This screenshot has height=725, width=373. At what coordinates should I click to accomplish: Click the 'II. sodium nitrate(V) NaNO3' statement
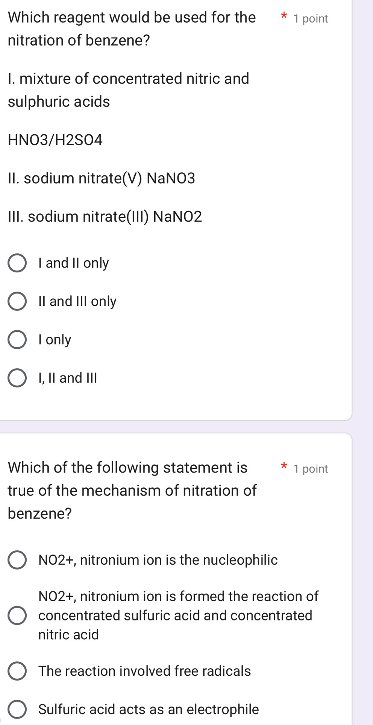(x=102, y=178)
